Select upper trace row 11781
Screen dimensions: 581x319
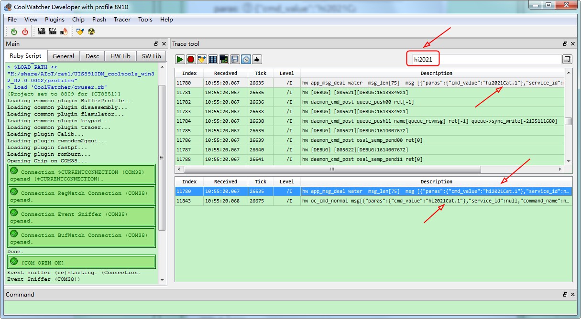(x=370, y=92)
